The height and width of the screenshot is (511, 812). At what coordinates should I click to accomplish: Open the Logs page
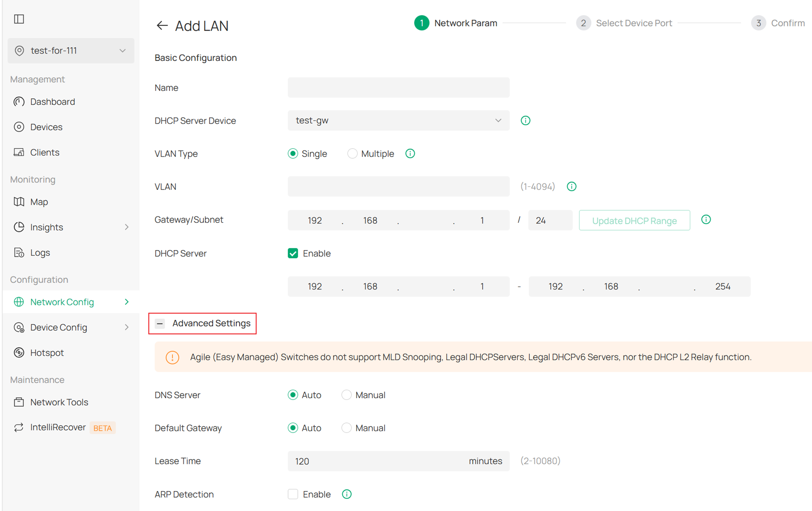tap(40, 252)
